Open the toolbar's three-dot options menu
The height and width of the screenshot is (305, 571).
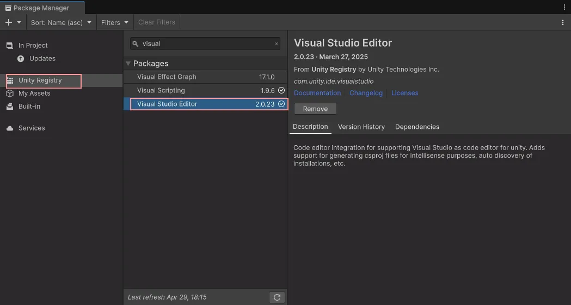pyautogui.click(x=563, y=22)
